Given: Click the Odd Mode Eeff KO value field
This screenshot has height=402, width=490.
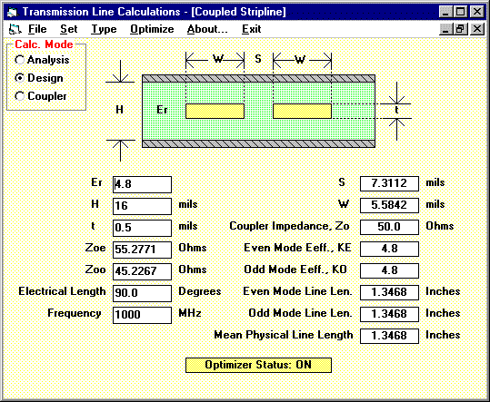Looking at the screenshot, I should click(x=389, y=270).
